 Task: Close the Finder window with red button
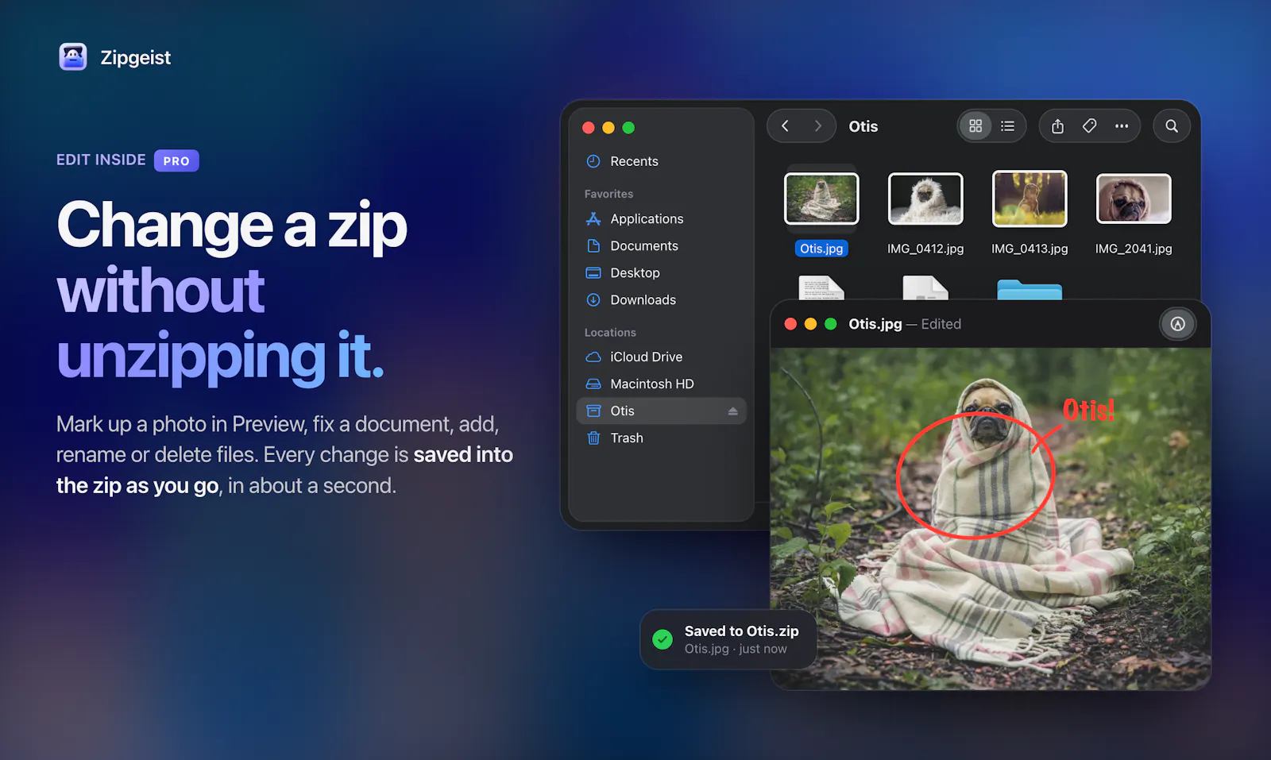click(x=589, y=128)
